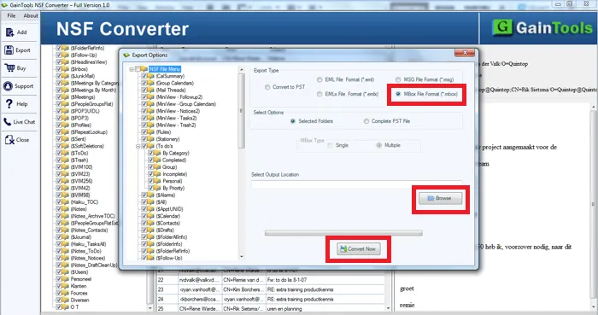Click dialog tree scrollbar down arrow
The width and height of the screenshot is (598, 315).
click(241, 257)
